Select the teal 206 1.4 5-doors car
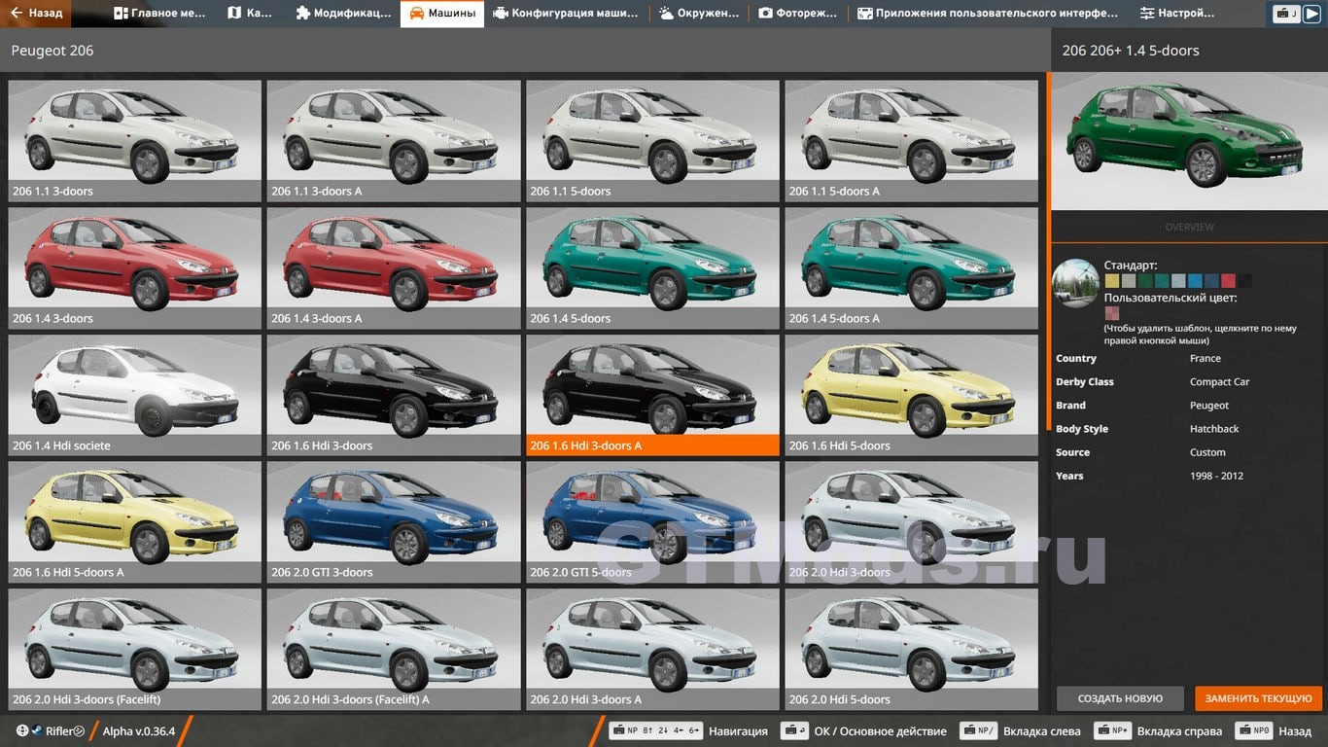Image resolution: width=1328 pixels, height=747 pixels. [652, 267]
